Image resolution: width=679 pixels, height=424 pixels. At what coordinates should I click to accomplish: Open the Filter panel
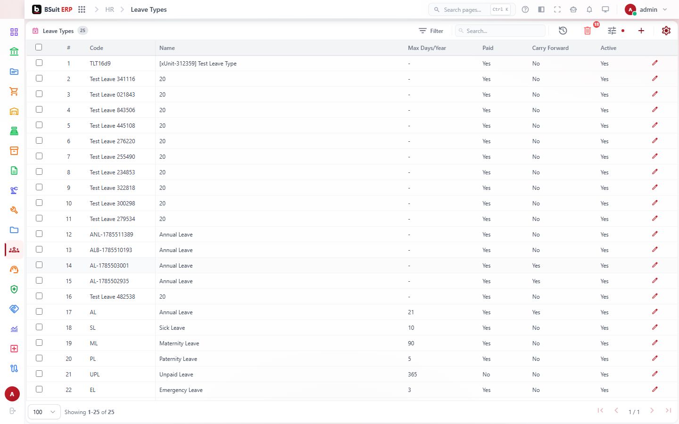[431, 31]
